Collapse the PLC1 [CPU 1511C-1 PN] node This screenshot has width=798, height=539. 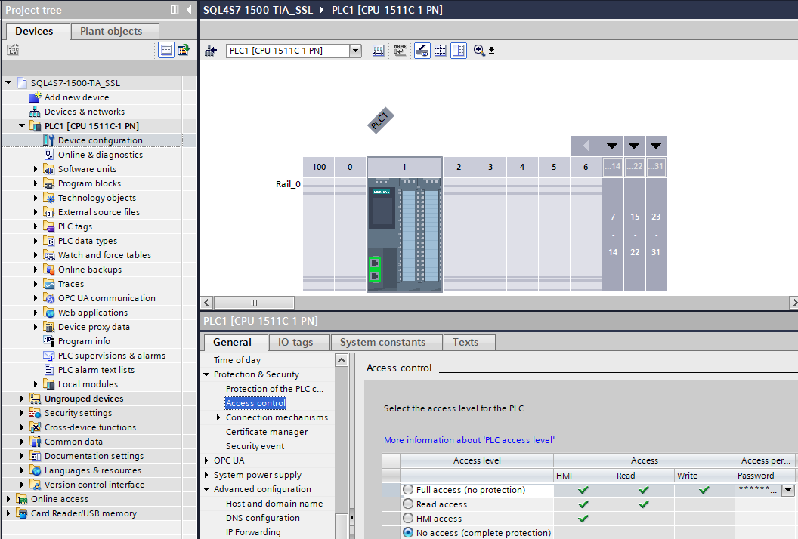(21, 125)
